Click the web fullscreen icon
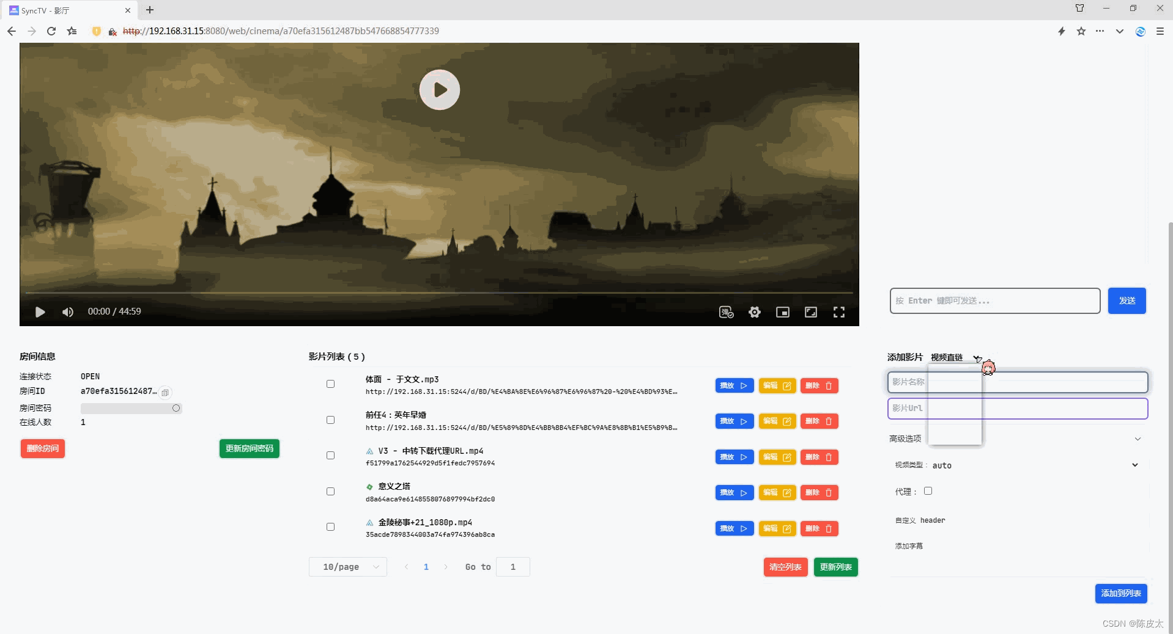Screen dimensions: 1173x634 coord(811,312)
